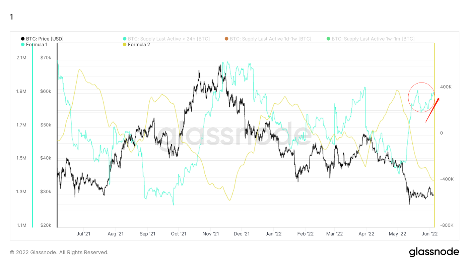Click the $70k price axis label

point(46,58)
